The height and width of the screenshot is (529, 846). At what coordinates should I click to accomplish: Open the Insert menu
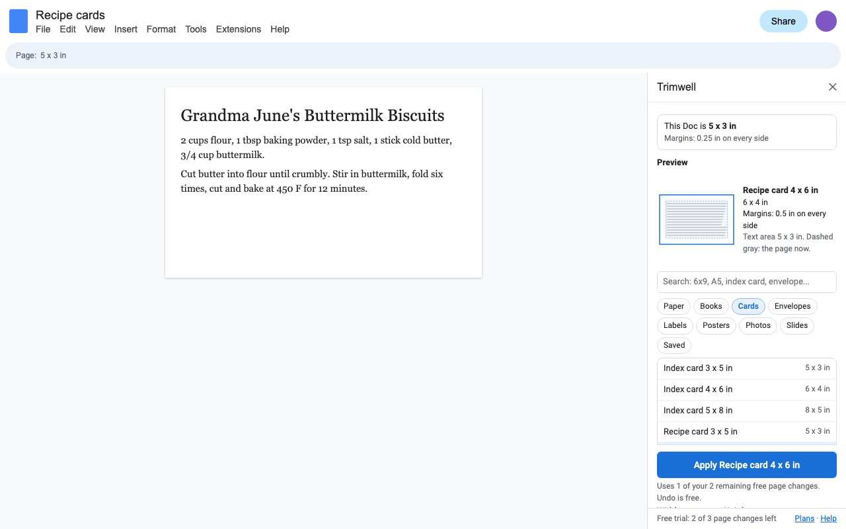click(126, 29)
